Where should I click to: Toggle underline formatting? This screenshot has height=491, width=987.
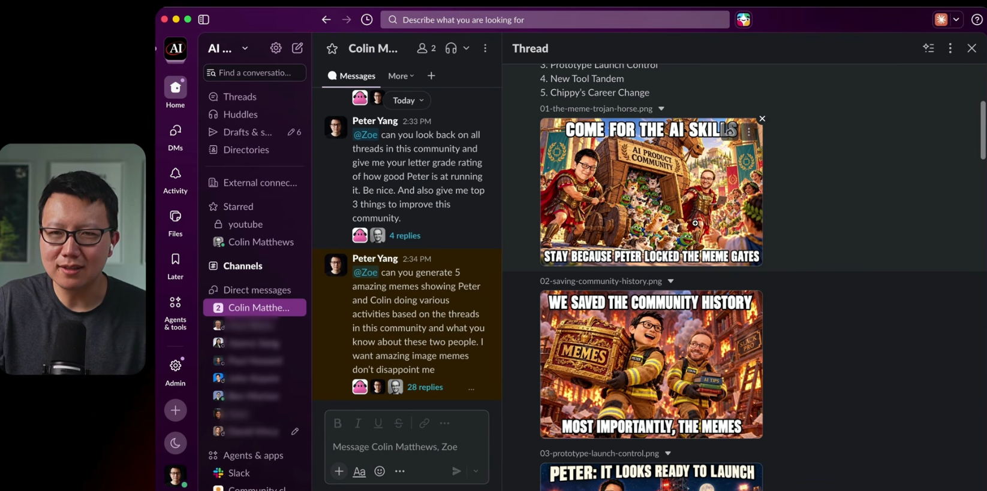378,423
